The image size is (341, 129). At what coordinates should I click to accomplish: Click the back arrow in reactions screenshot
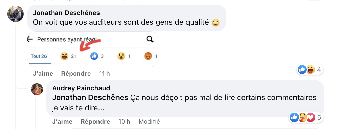(30, 39)
